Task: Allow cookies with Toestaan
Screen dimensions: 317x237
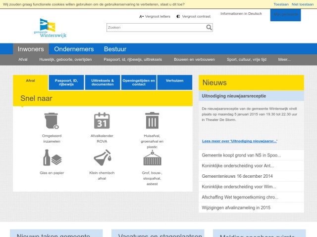Action: coord(281,4)
